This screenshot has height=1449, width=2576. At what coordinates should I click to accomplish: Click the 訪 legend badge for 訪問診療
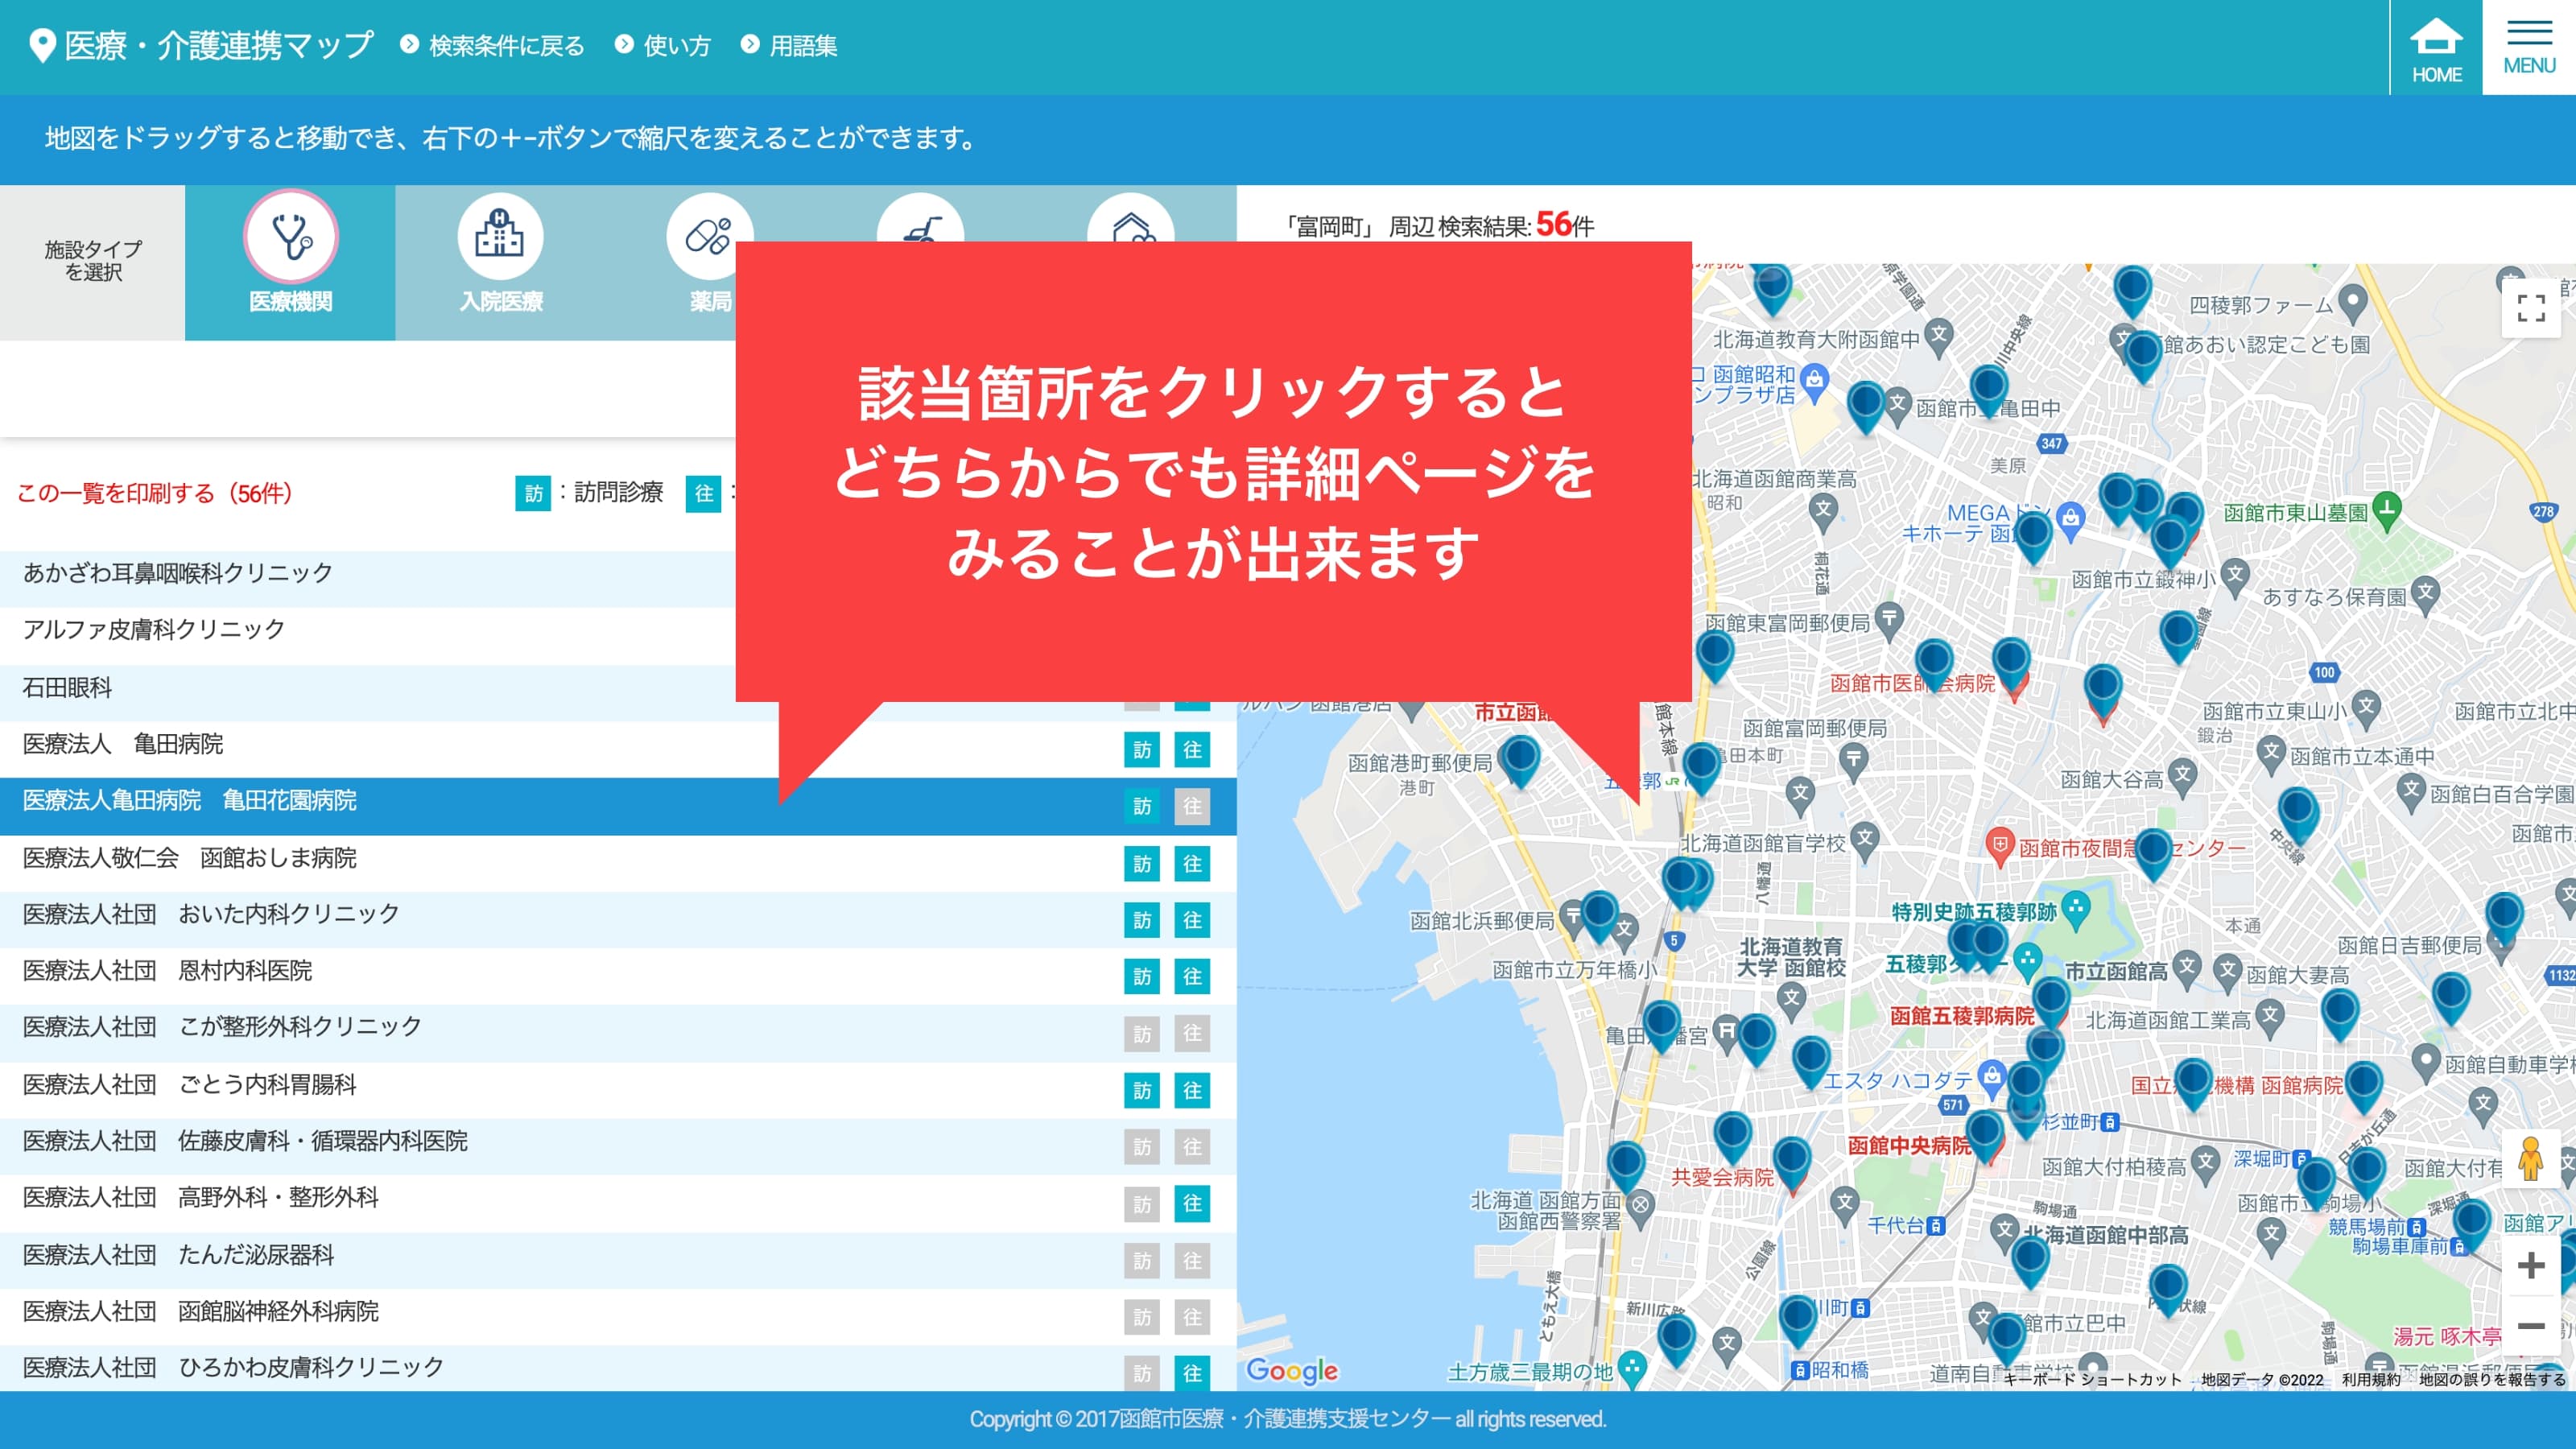(533, 493)
